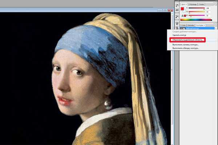Screen dimensions: 218x145
Task: Open the red foreground color swatch
Action: pos(182,9)
